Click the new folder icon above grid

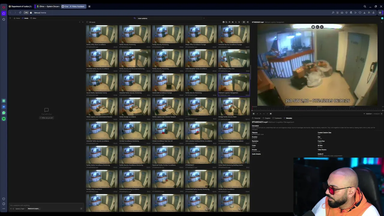coord(226,22)
